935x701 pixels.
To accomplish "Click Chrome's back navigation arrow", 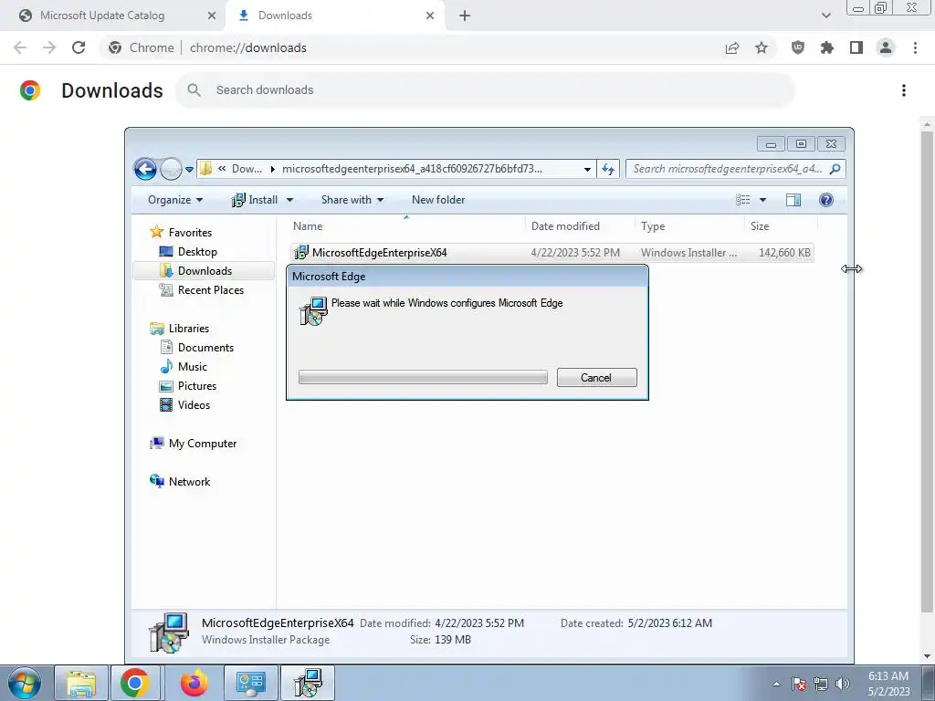I will point(20,47).
